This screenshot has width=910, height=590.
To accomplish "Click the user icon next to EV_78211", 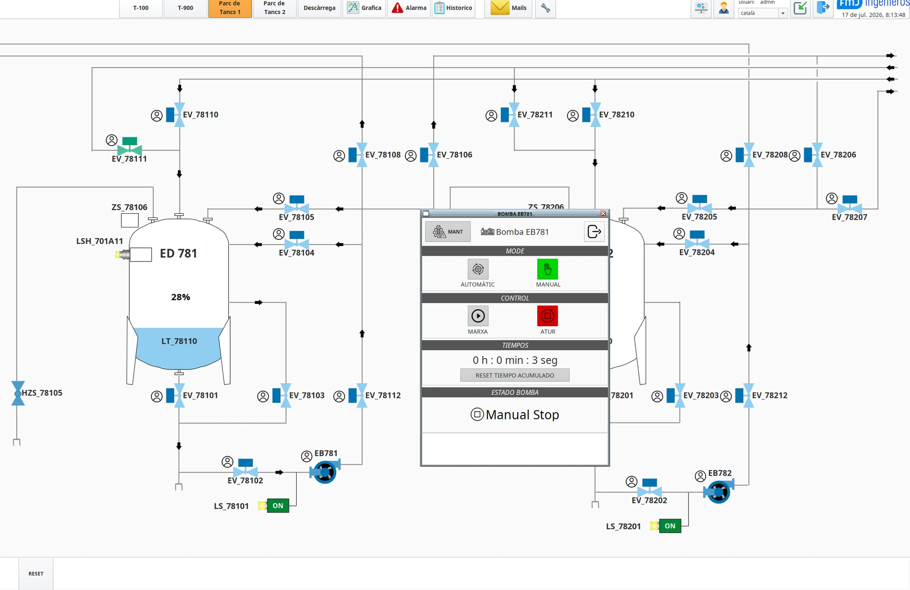I will point(491,116).
